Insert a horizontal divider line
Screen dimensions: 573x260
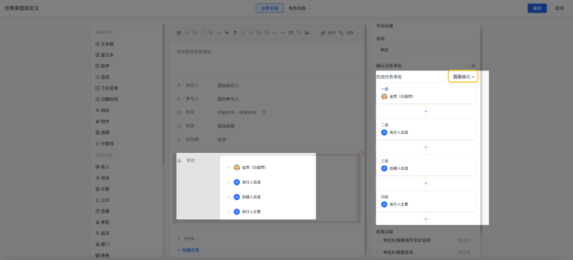[283, 32]
